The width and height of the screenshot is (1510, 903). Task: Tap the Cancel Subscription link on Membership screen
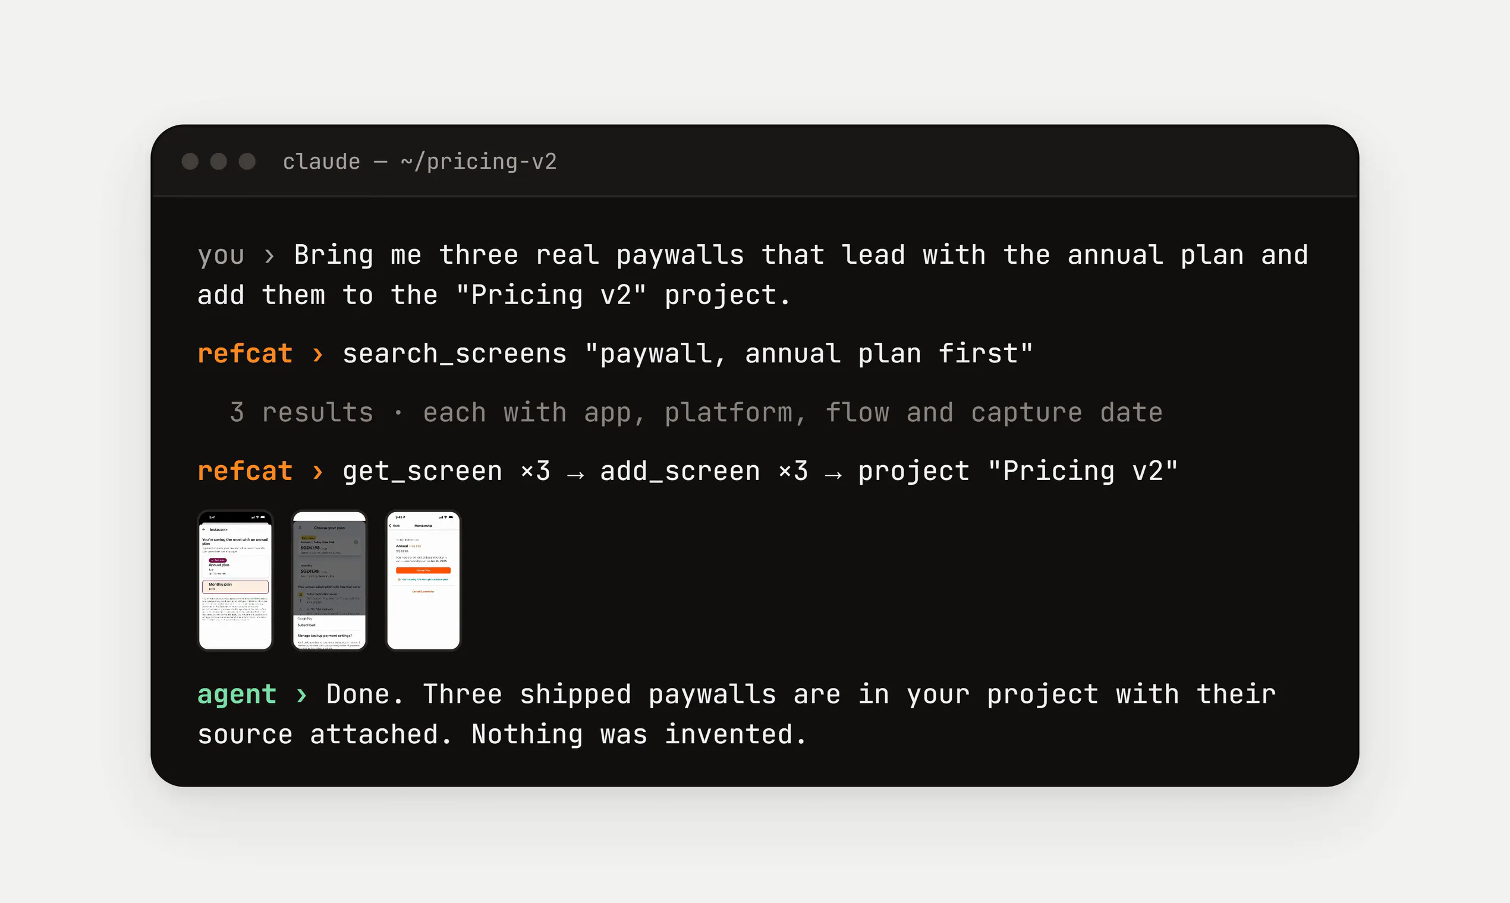click(x=423, y=592)
